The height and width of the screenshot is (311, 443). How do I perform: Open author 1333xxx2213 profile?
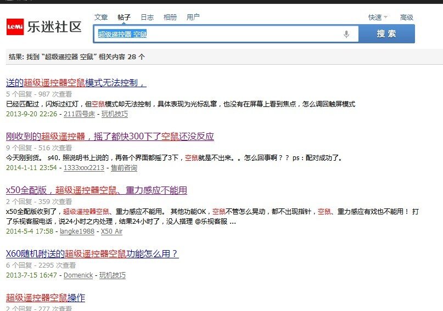coord(84,168)
